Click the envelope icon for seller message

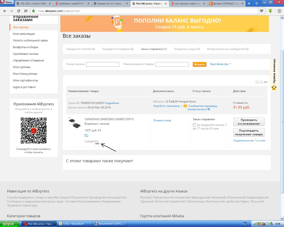coord(185,106)
